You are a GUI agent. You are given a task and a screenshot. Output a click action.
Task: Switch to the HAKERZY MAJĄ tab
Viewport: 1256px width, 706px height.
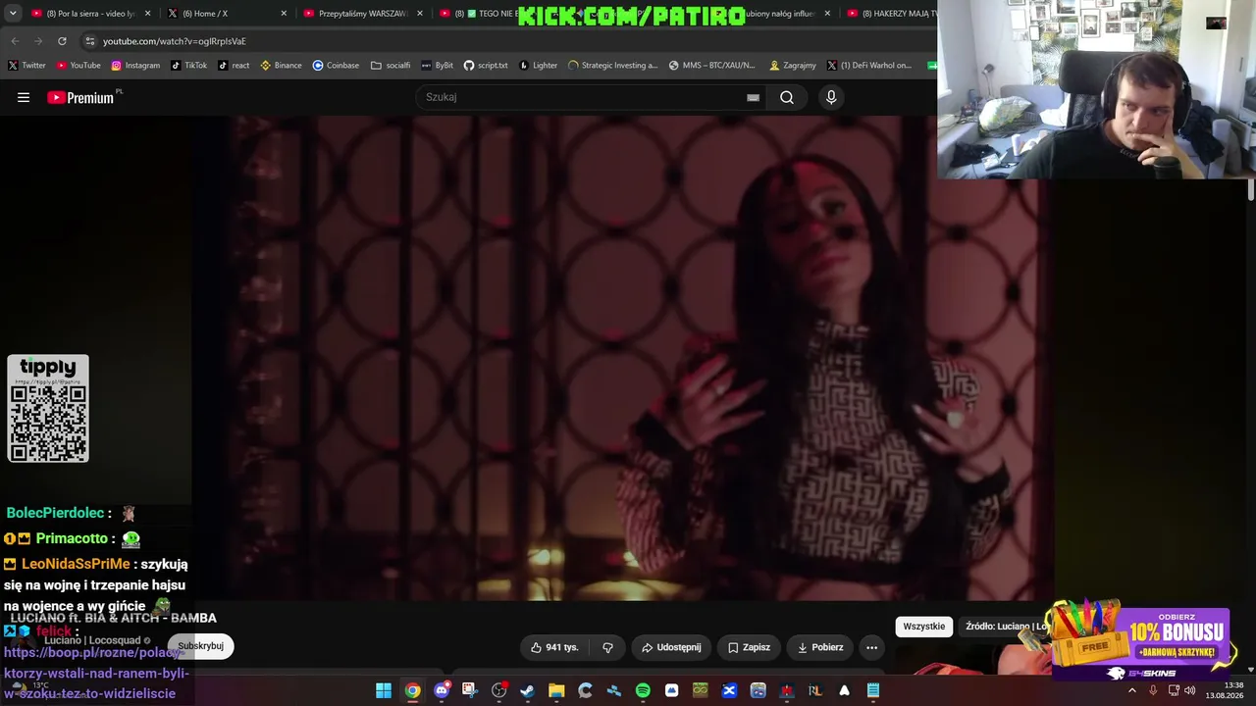pos(891,14)
